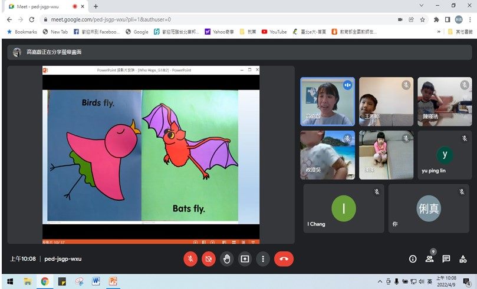This screenshot has width=477, height=289.
Task: Click the YouTube bookmark
Action: point(274,32)
